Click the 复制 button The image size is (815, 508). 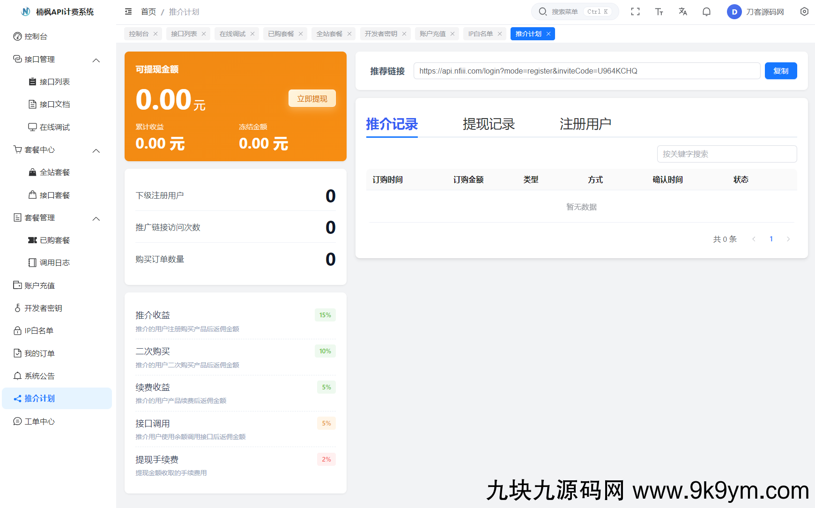780,71
